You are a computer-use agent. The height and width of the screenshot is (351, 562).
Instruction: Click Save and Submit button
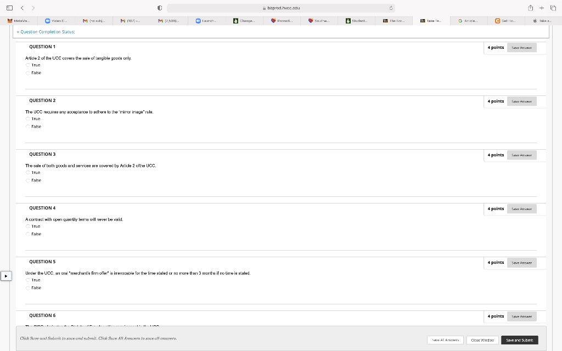(x=519, y=340)
